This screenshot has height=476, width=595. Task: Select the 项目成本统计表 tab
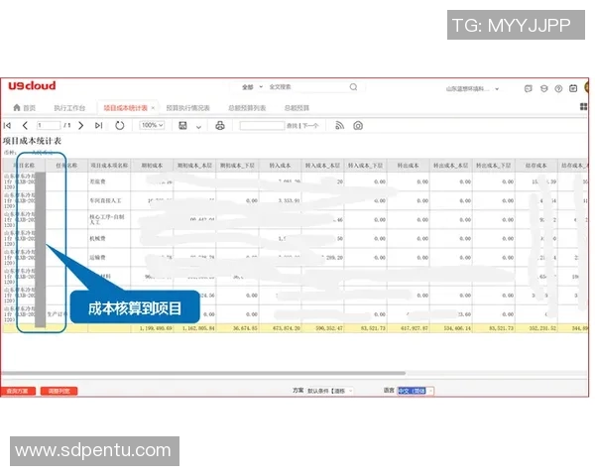125,108
